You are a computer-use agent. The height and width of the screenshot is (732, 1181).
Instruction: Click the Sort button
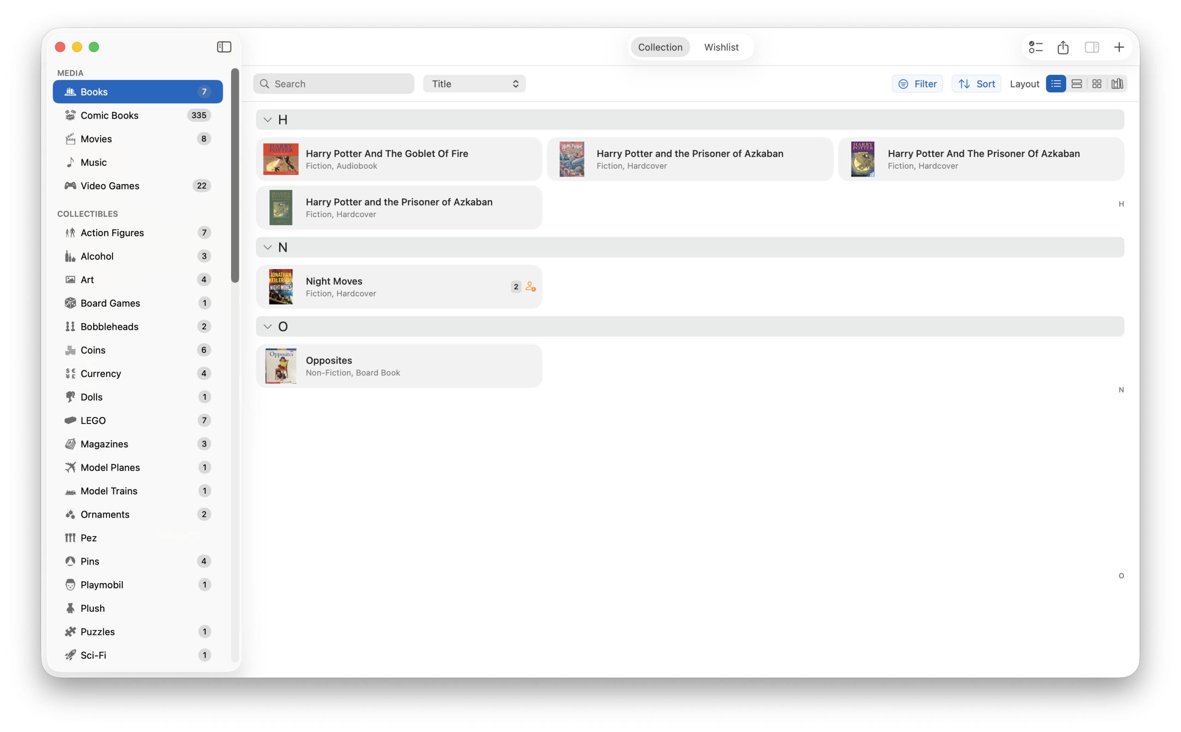976,83
